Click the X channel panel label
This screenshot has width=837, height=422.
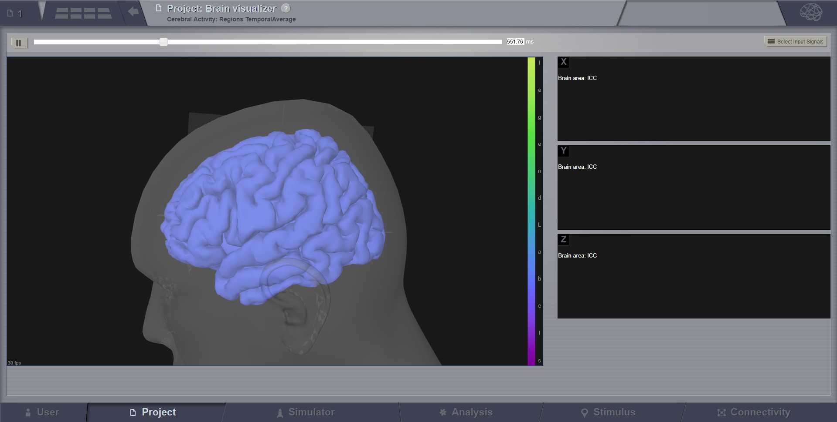pos(563,62)
